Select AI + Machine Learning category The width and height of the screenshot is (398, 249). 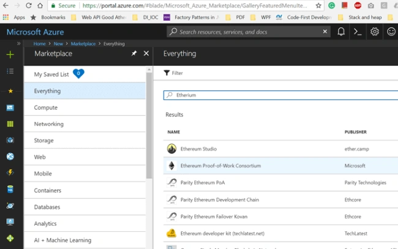click(85, 240)
